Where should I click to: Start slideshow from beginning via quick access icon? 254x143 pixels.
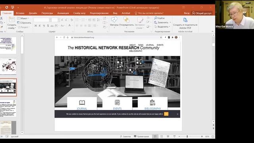tap(12, 8)
